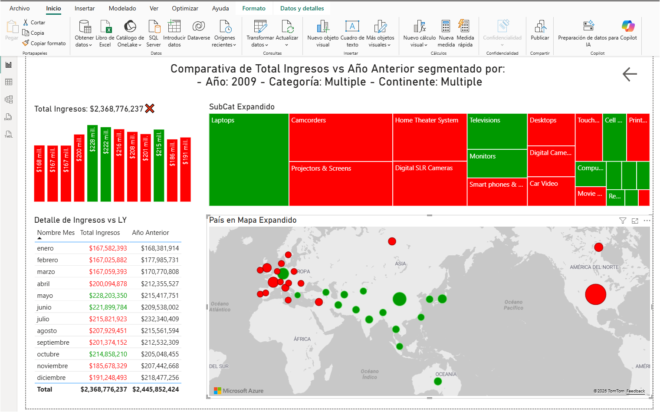Image resolution: width=660 pixels, height=412 pixels.
Task: Click the Libro de Excel icon
Action: coord(105,27)
